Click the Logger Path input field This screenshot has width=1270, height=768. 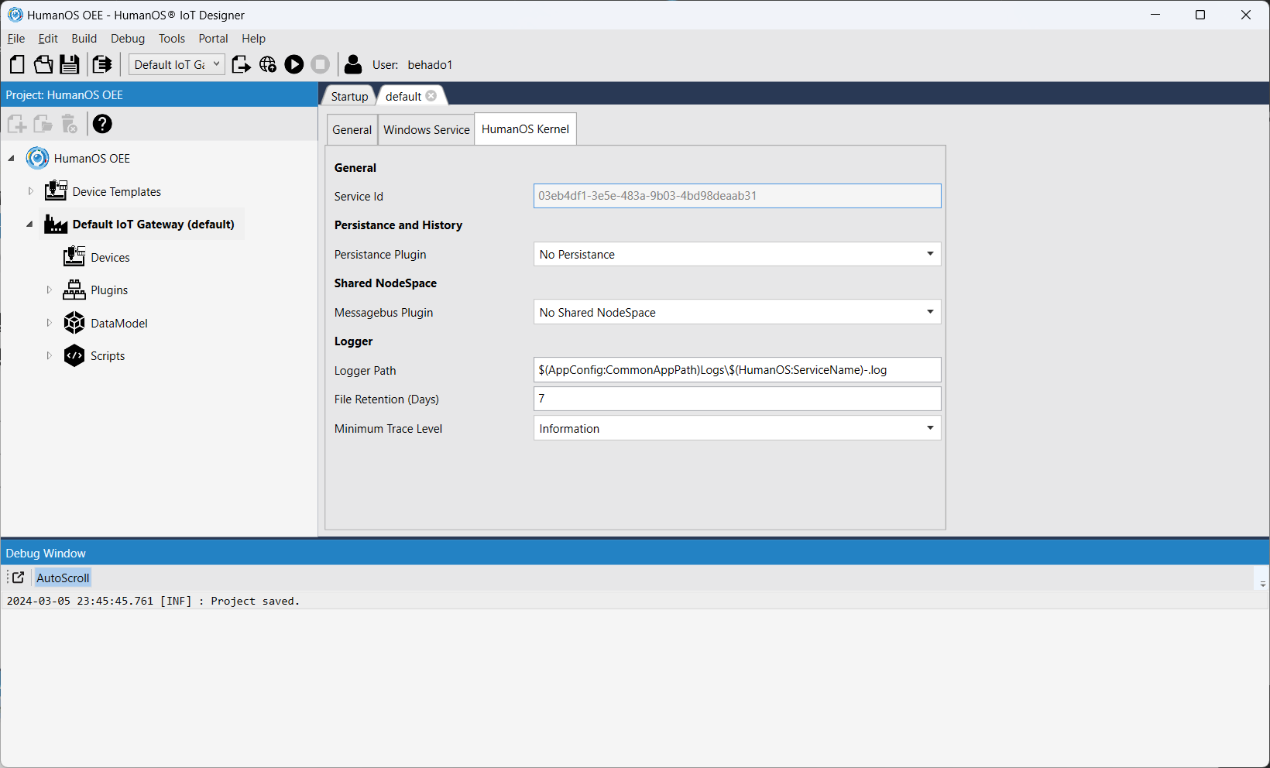(737, 370)
